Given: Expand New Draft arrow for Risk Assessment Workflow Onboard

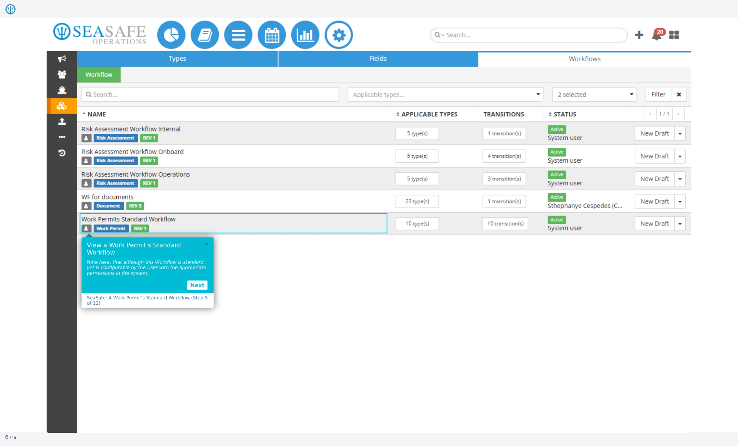Looking at the screenshot, I should 680,157.
